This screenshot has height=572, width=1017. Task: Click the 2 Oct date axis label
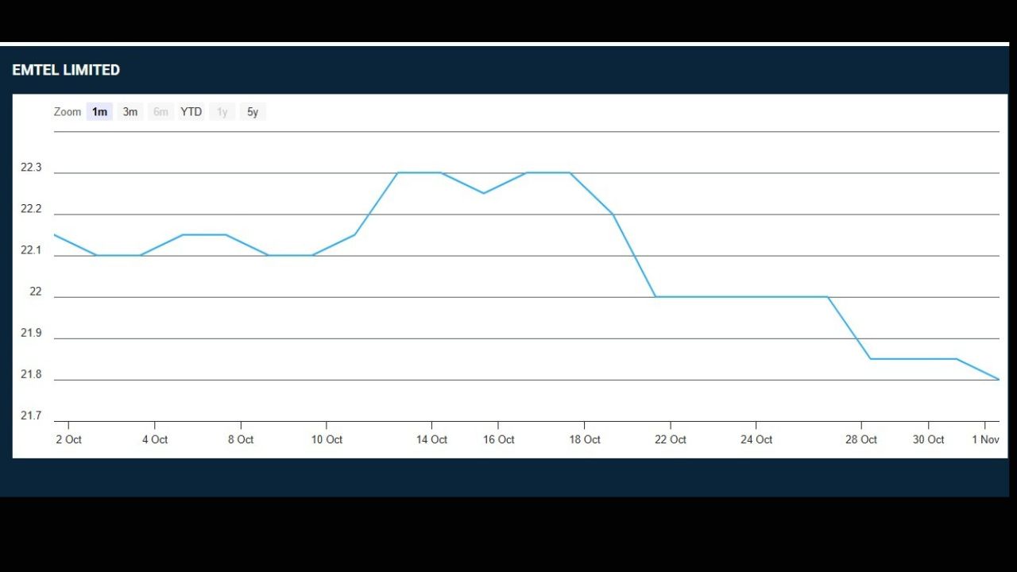(68, 439)
